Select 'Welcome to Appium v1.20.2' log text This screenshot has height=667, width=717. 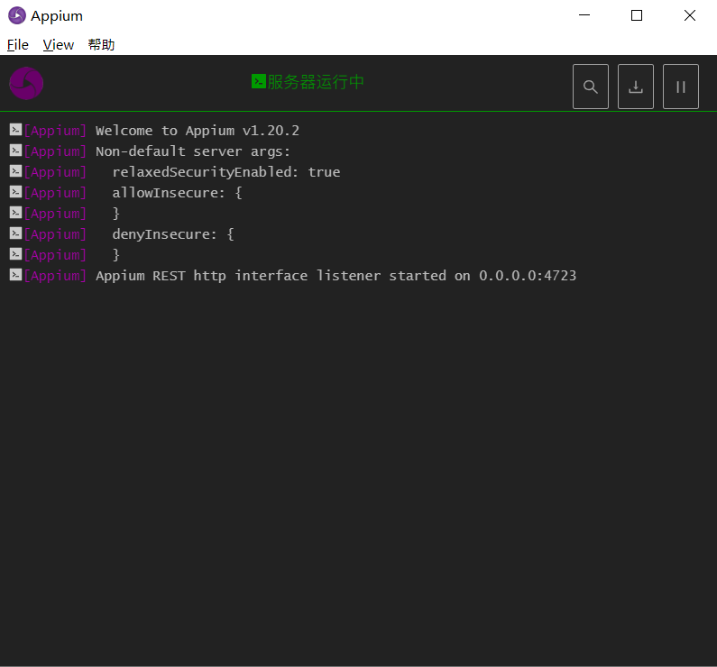(198, 131)
